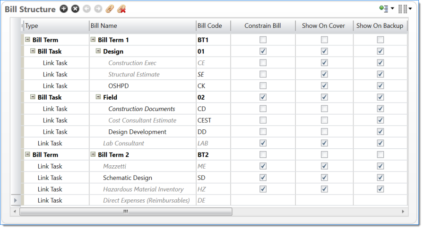The image size is (423, 229).
Task: Click the delete item X icon
Action: (x=75, y=9)
